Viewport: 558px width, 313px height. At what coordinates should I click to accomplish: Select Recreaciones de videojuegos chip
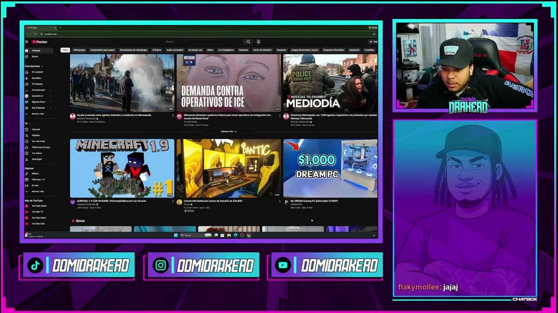133,50
